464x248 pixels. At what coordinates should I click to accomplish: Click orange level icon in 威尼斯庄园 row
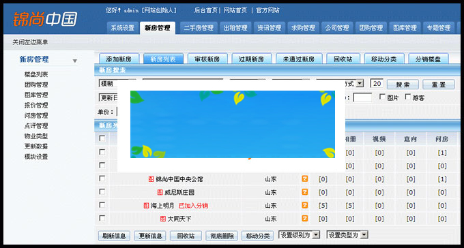(305, 192)
